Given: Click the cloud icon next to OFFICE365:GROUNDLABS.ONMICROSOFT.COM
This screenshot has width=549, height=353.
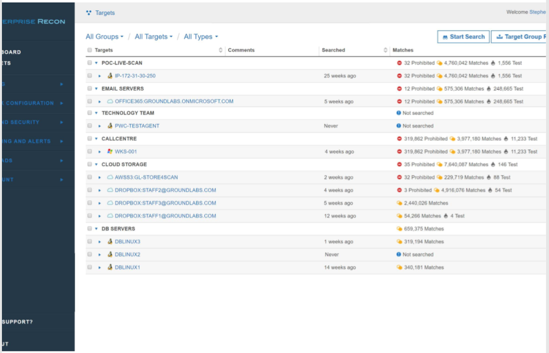Looking at the screenshot, I should pos(110,101).
